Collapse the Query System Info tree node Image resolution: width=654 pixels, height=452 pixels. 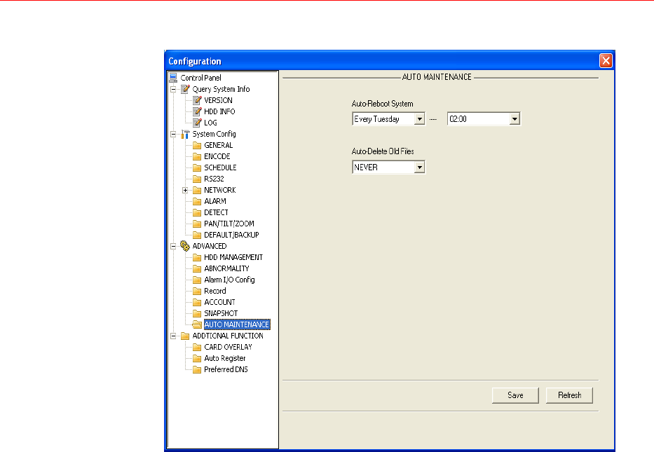174,89
